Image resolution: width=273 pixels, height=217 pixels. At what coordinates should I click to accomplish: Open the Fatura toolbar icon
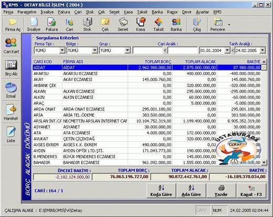click(x=51, y=25)
